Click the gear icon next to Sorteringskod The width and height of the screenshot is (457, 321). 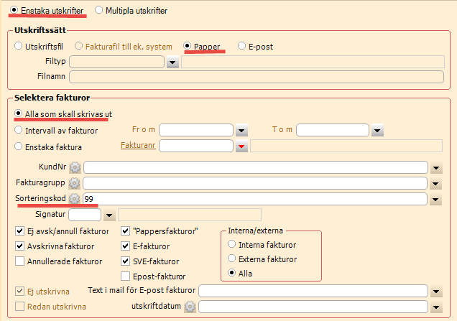(75, 199)
